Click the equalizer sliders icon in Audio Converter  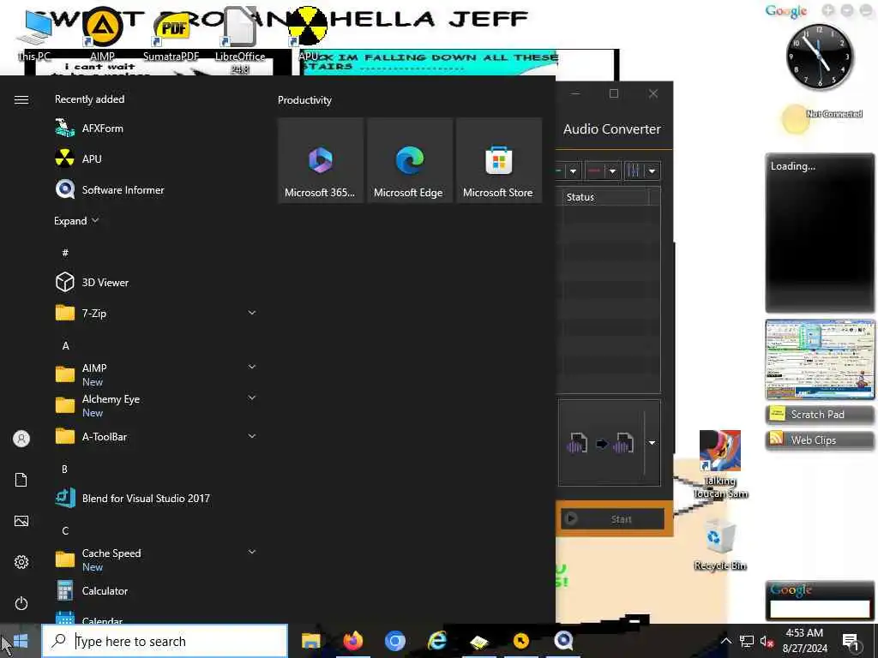(x=634, y=170)
